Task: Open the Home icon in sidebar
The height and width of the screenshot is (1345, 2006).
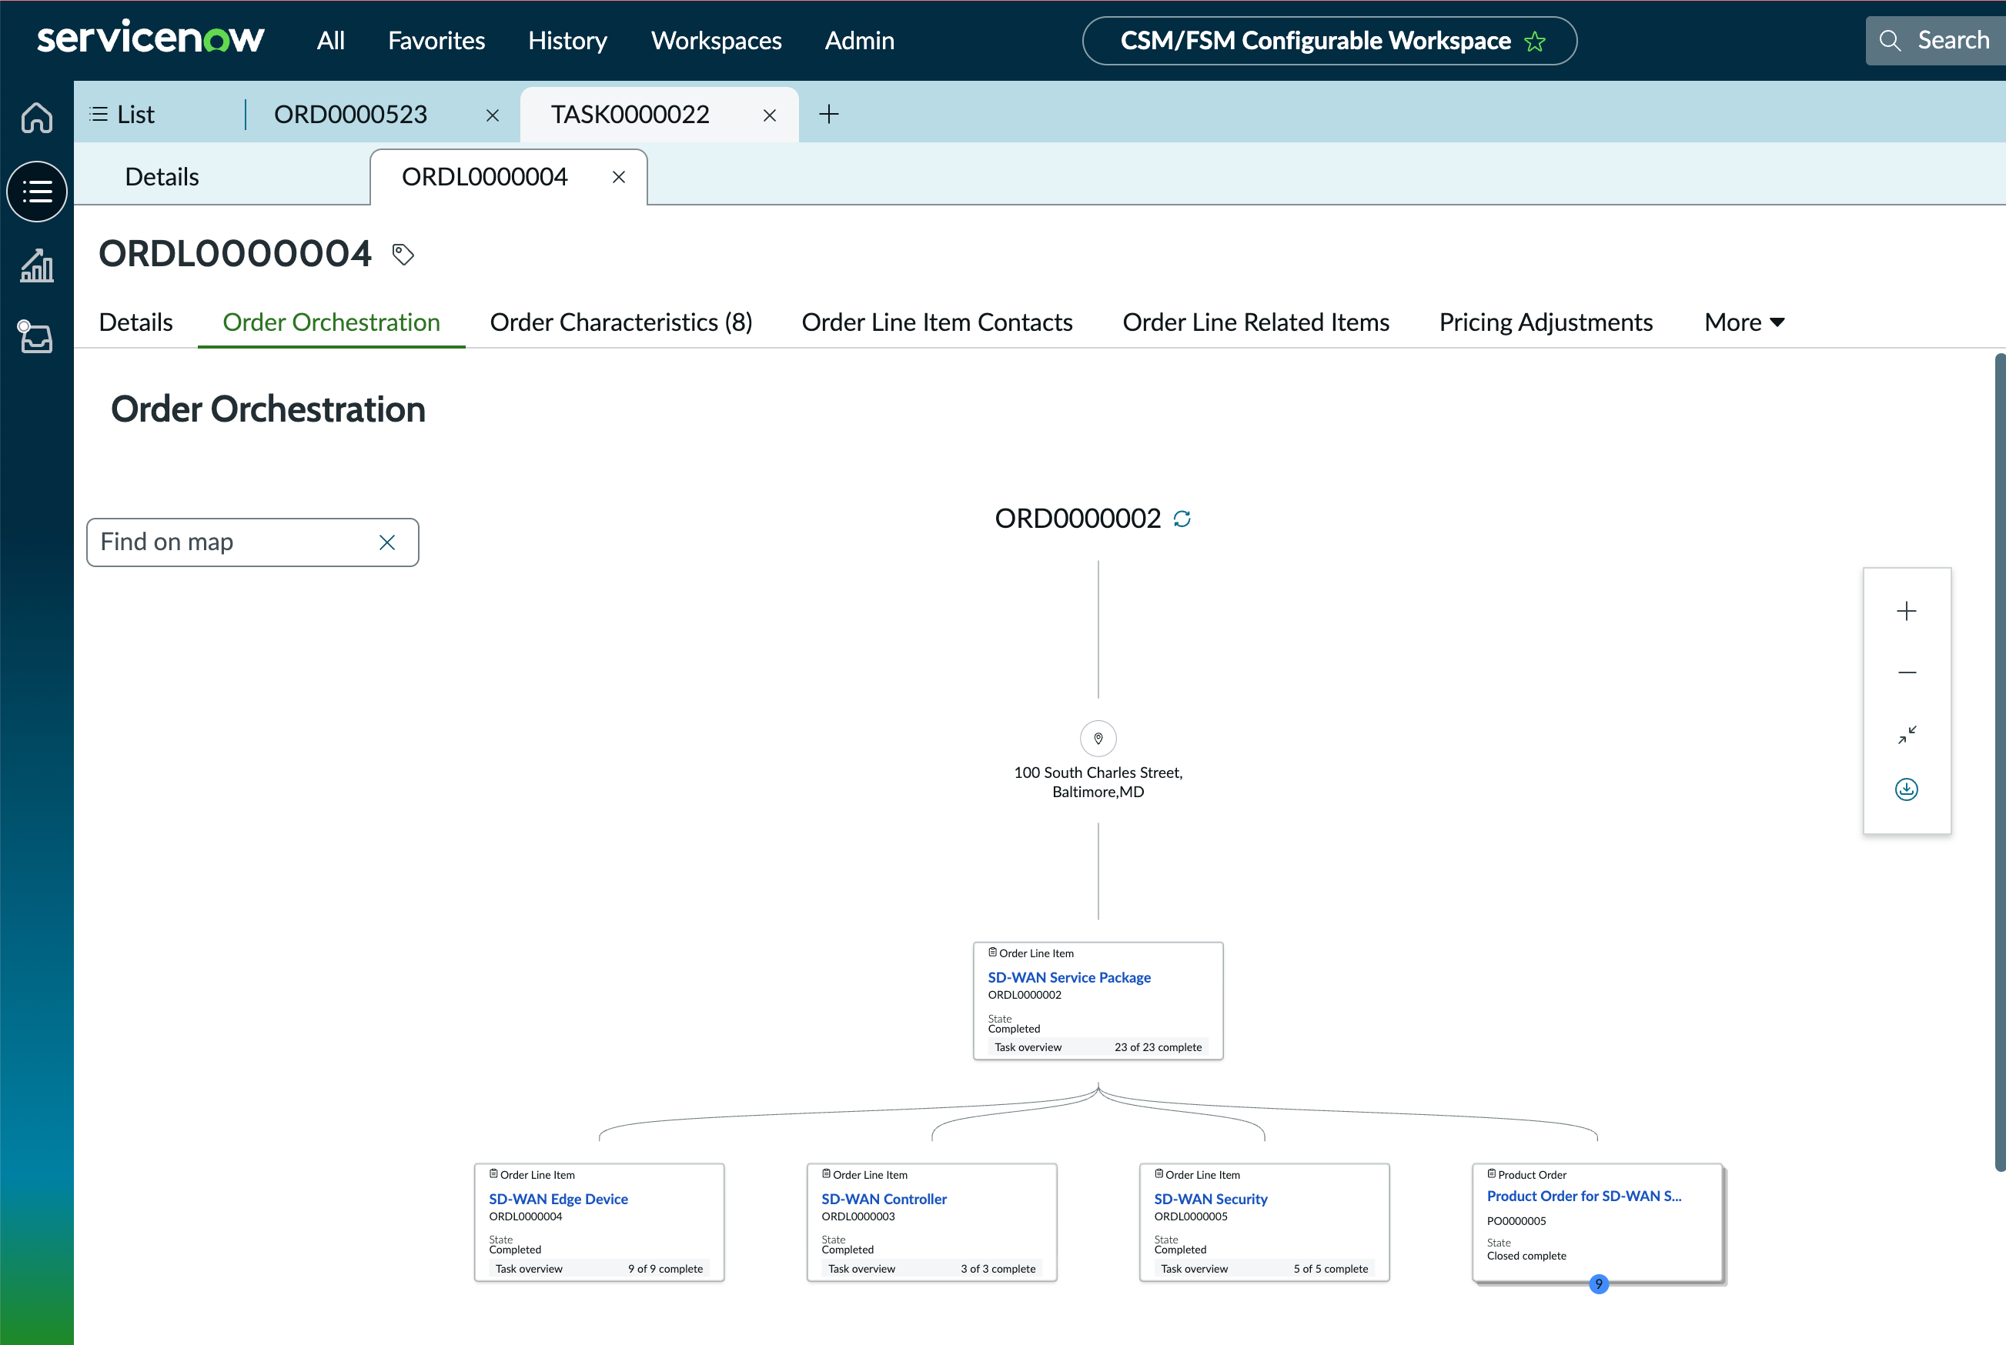Action: (37, 118)
